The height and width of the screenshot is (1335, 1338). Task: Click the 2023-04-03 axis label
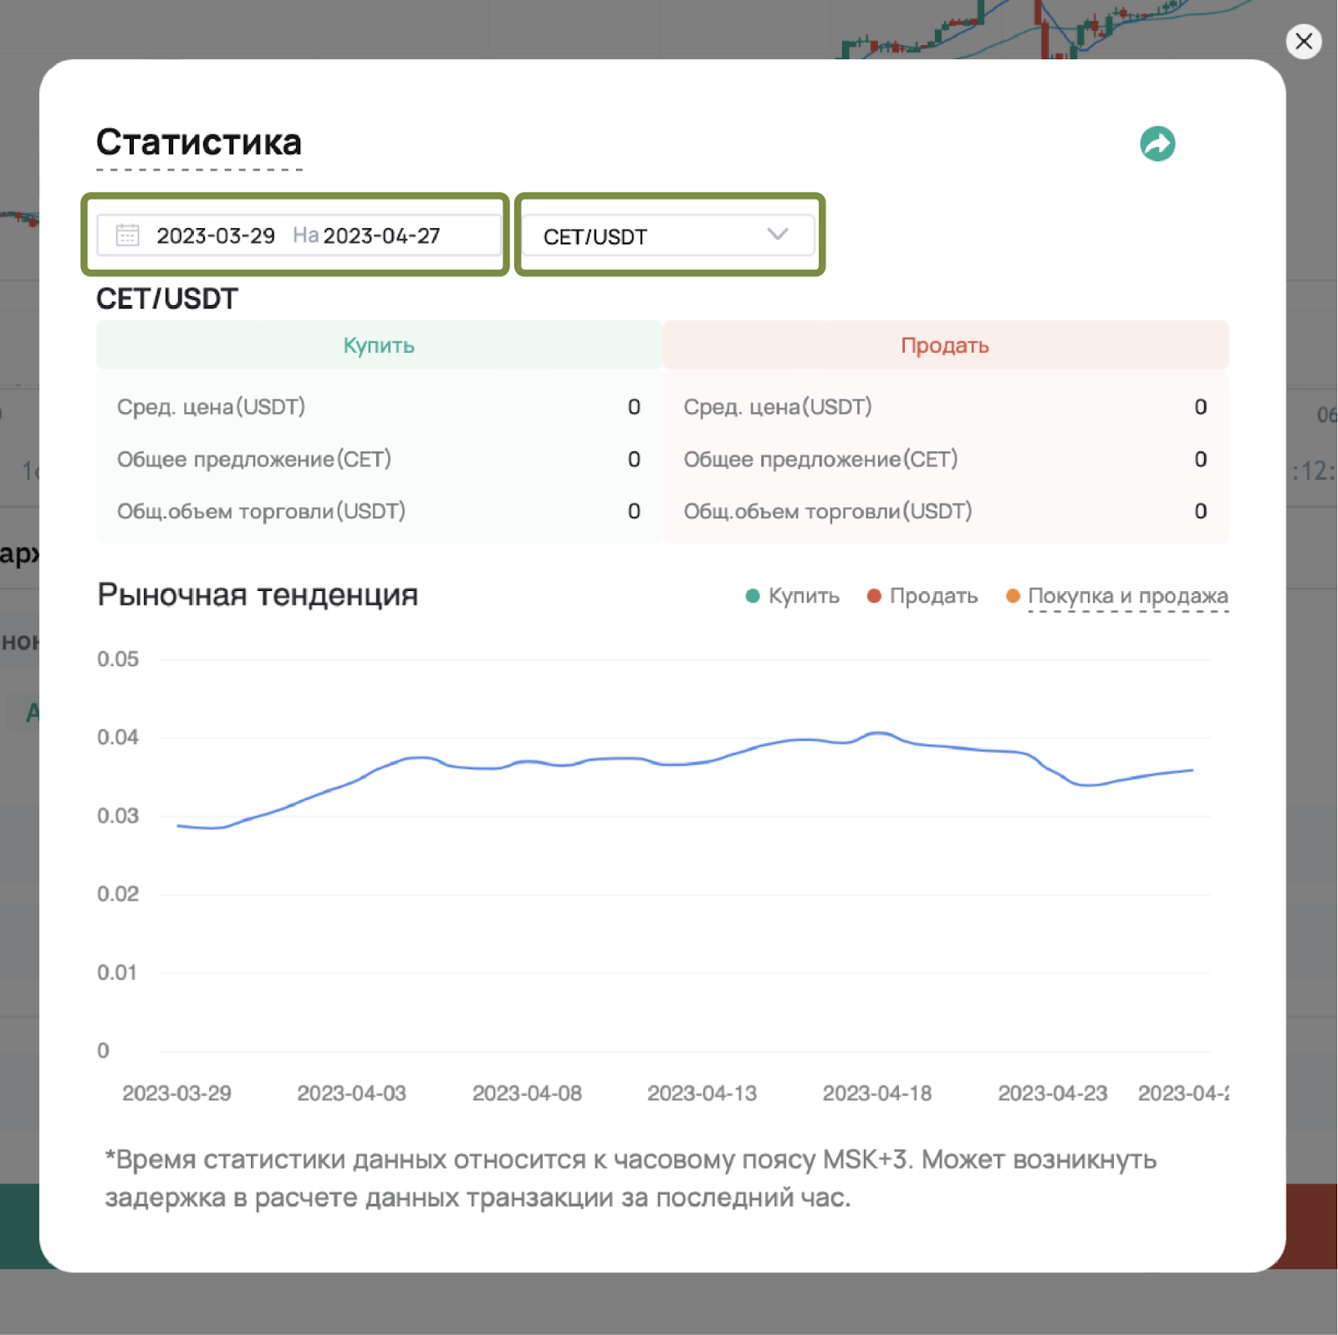tap(351, 1093)
